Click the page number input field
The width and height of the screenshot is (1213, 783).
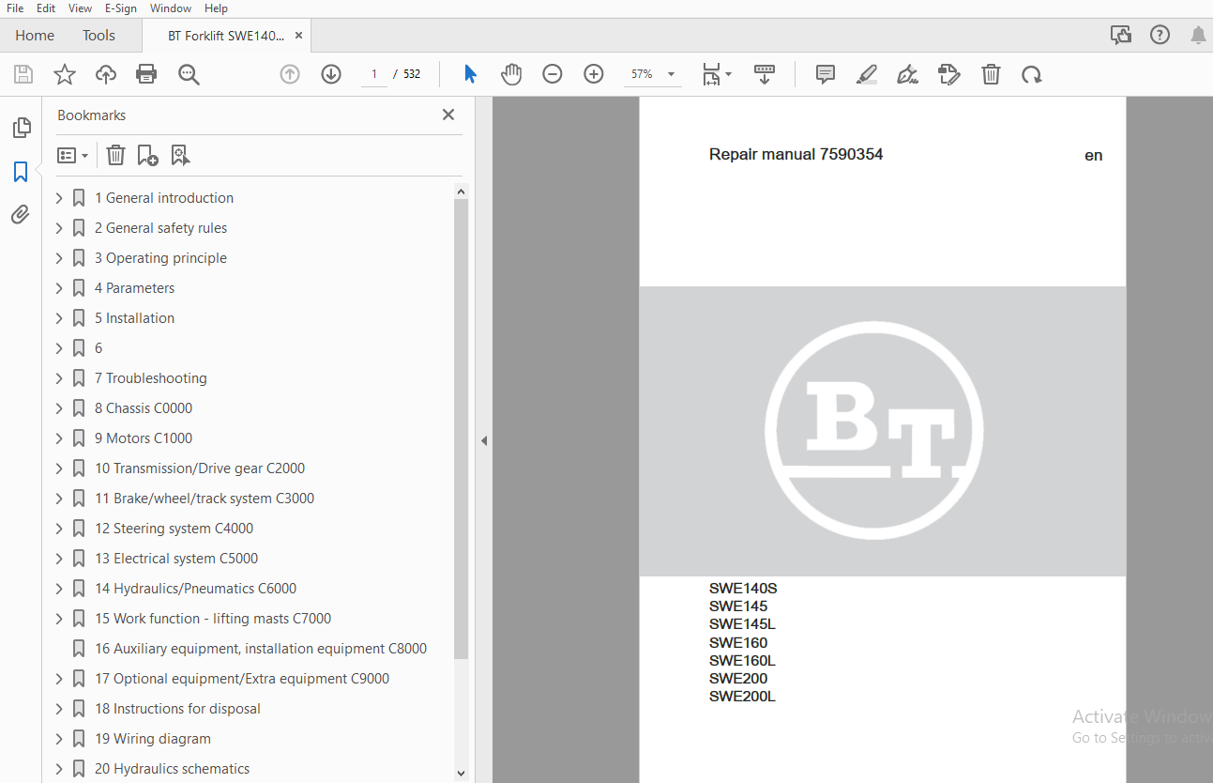point(374,74)
